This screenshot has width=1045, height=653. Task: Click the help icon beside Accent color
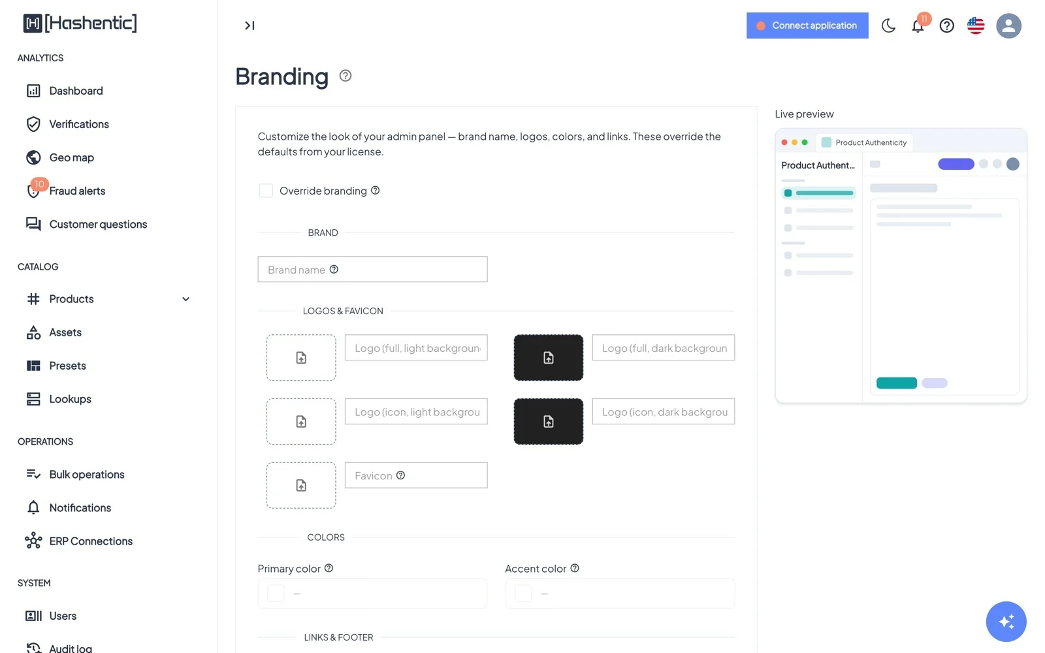click(x=575, y=568)
